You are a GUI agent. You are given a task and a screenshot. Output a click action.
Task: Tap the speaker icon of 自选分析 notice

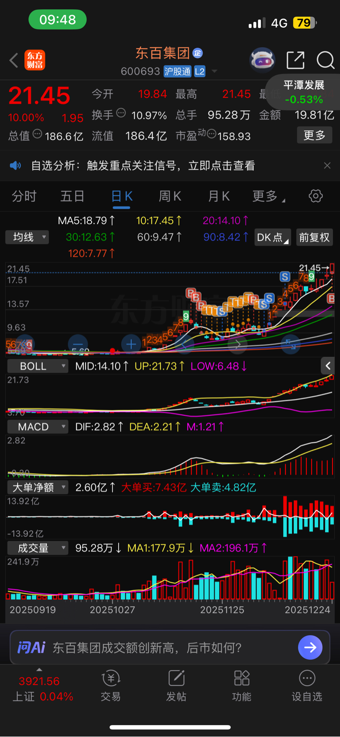(x=15, y=166)
